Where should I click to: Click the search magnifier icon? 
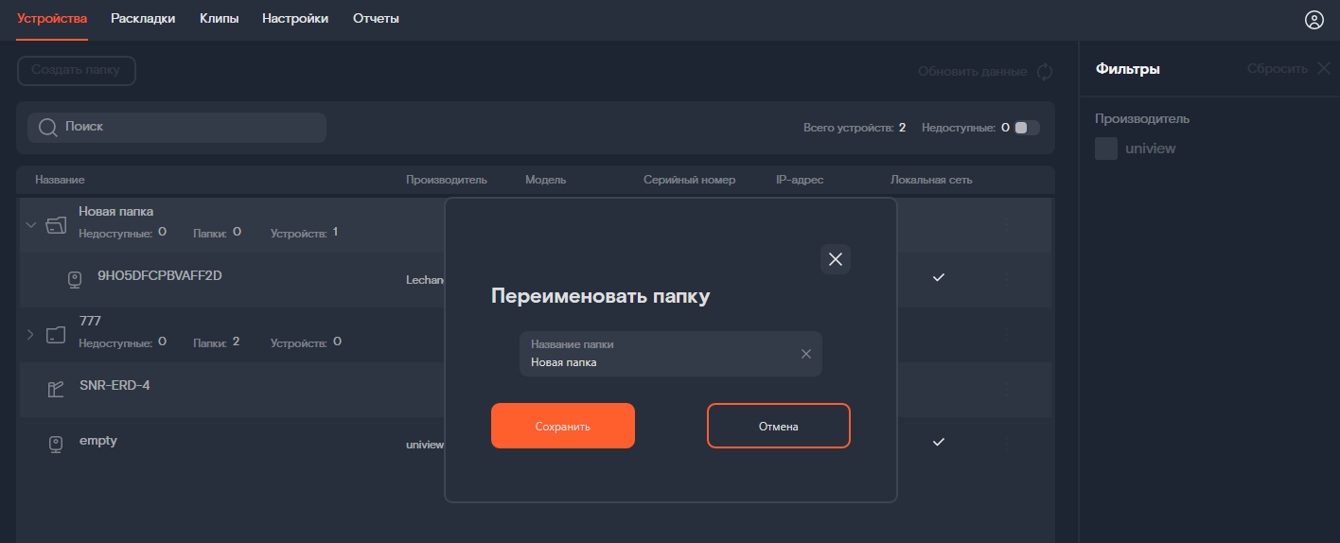[47, 127]
